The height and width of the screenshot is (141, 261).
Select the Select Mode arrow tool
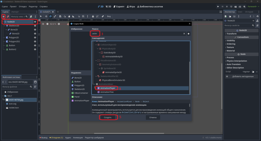click(41, 16)
